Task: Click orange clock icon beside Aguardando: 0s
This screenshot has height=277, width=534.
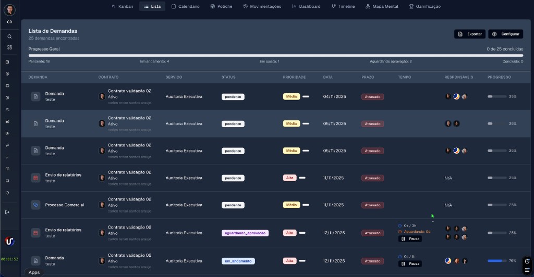Action: 400,232
